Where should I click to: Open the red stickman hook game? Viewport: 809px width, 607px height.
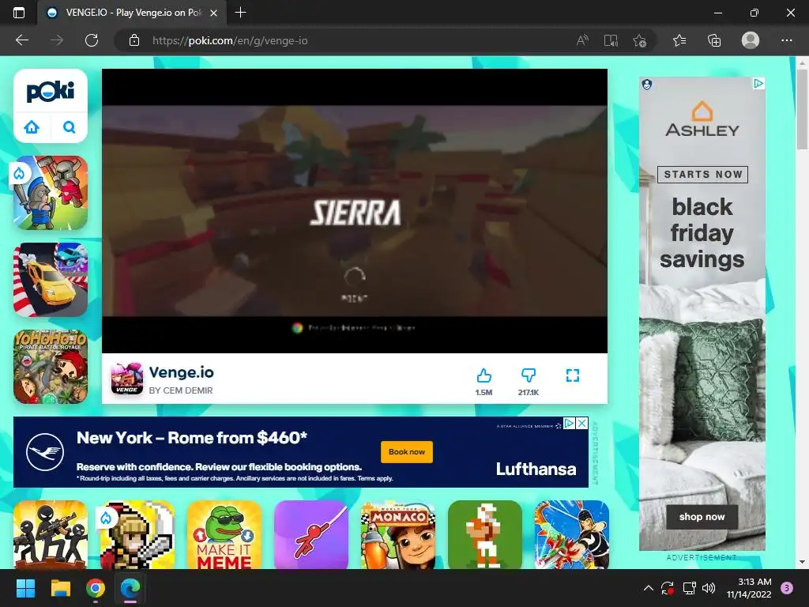pos(311,535)
